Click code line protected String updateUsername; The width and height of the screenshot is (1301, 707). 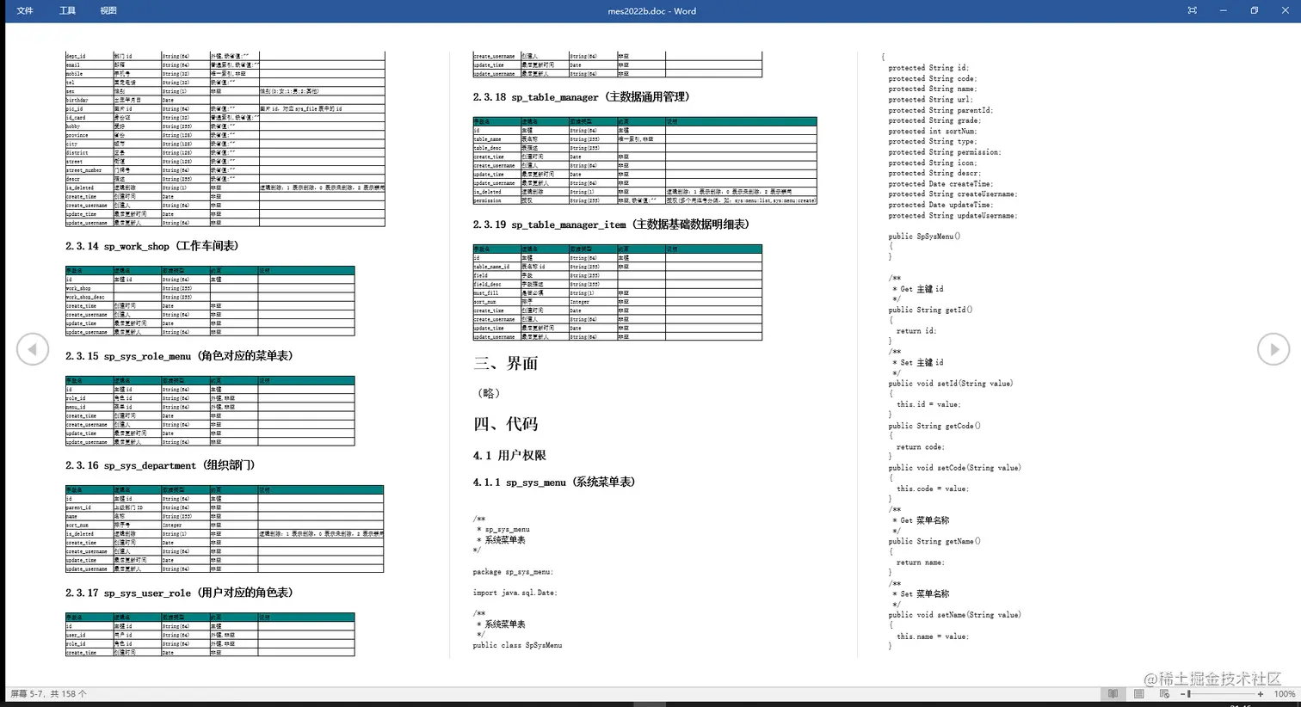[x=953, y=216]
